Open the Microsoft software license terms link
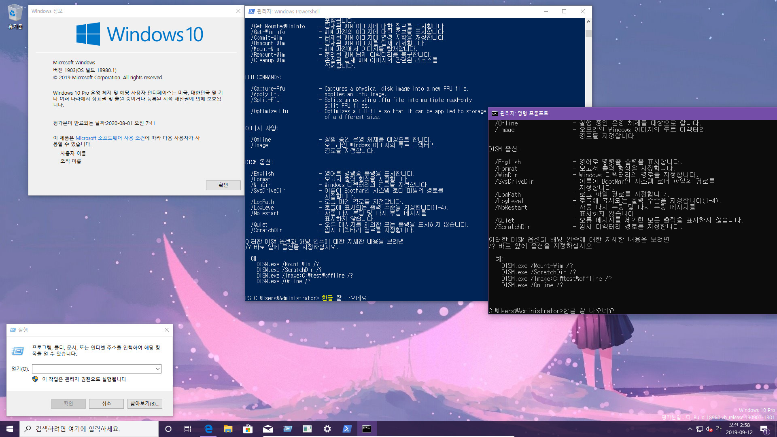The height and width of the screenshot is (437, 777). point(110,138)
